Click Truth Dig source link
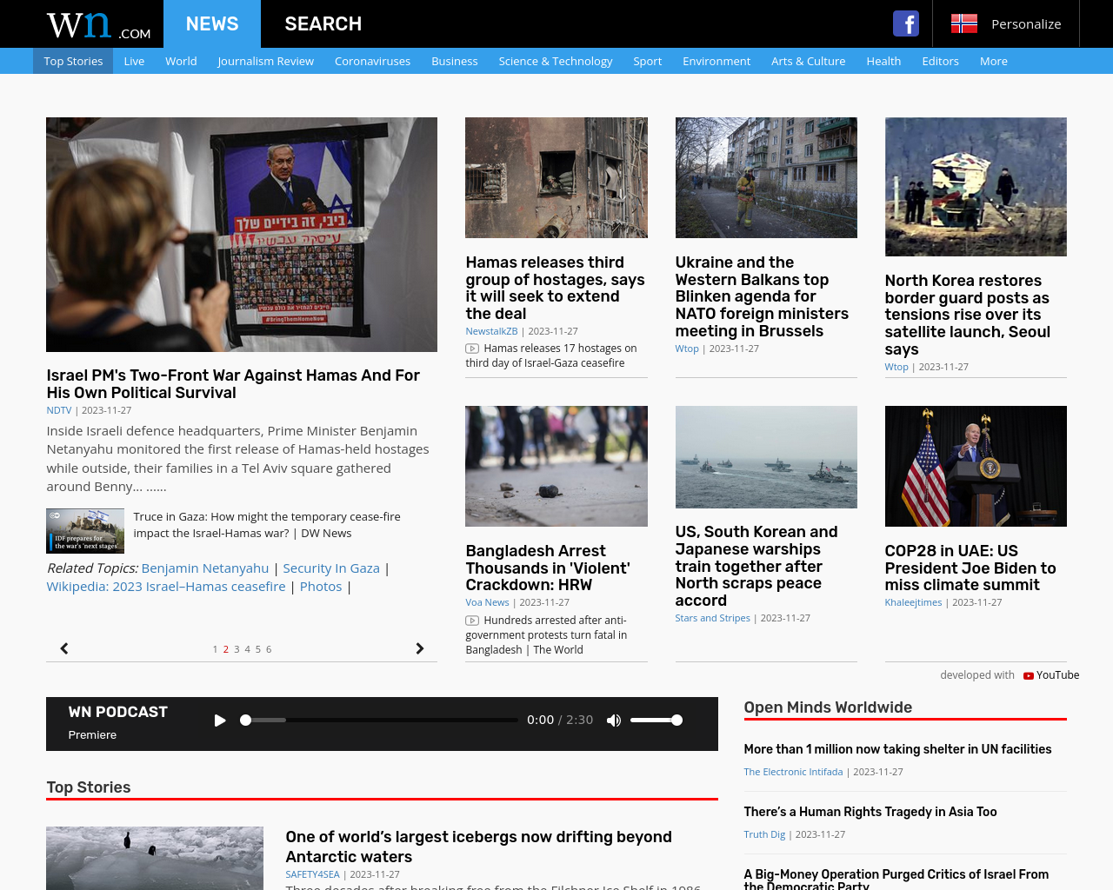Image resolution: width=1113 pixels, height=890 pixels. [x=764, y=834]
